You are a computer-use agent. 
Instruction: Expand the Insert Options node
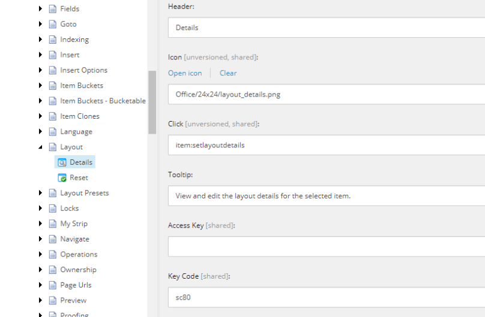pos(40,70)
